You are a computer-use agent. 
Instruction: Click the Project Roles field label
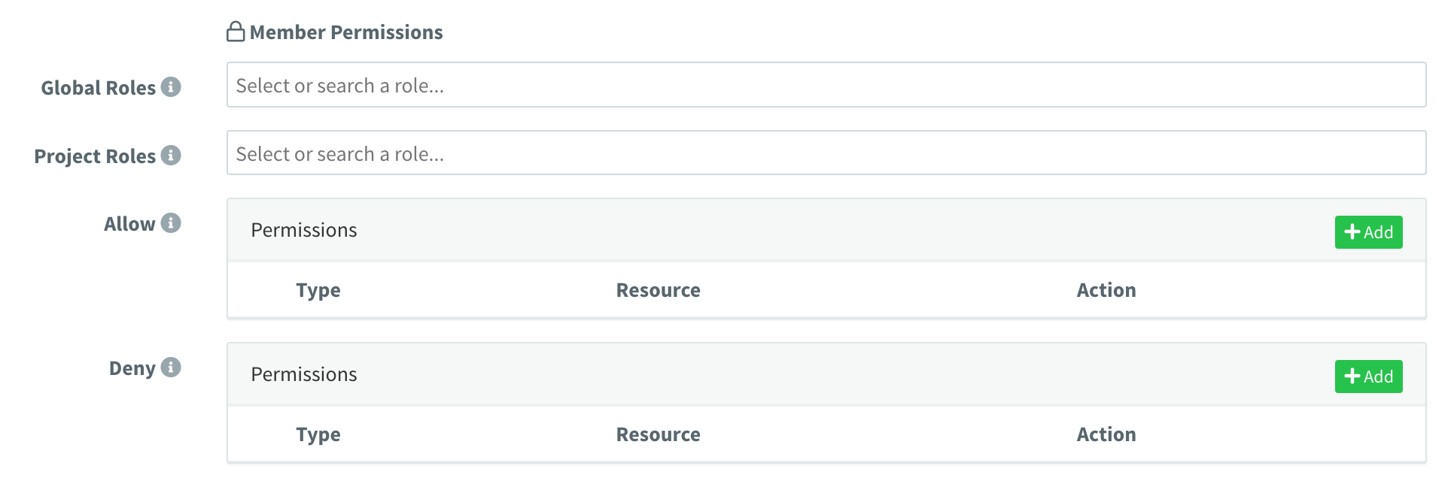(95, 156)
